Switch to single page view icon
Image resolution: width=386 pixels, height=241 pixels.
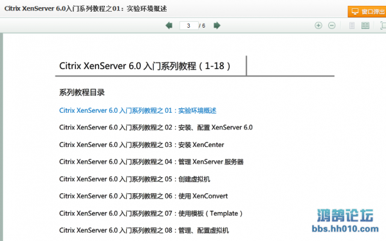[x=352, y=25]
